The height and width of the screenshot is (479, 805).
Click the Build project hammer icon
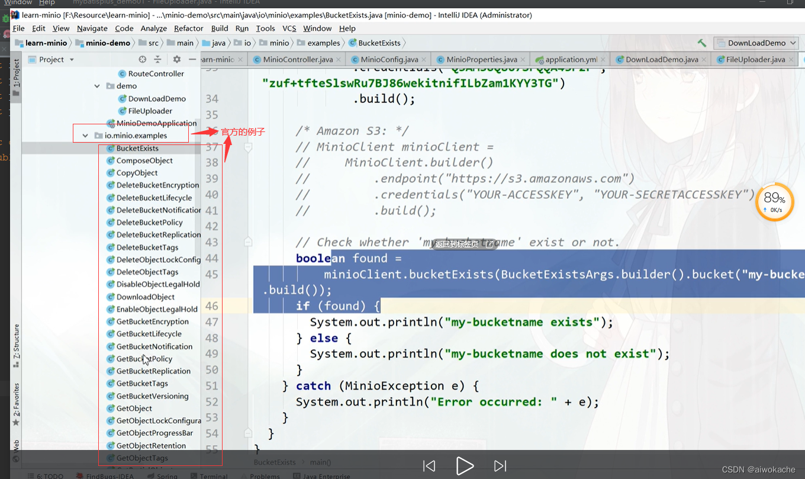click(702, 43)
